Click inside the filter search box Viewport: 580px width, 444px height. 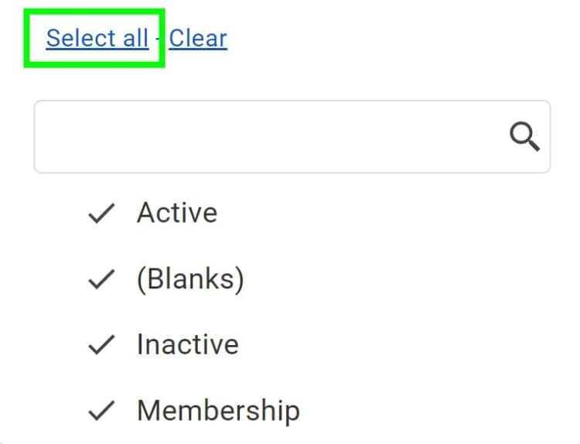point(263,137)
